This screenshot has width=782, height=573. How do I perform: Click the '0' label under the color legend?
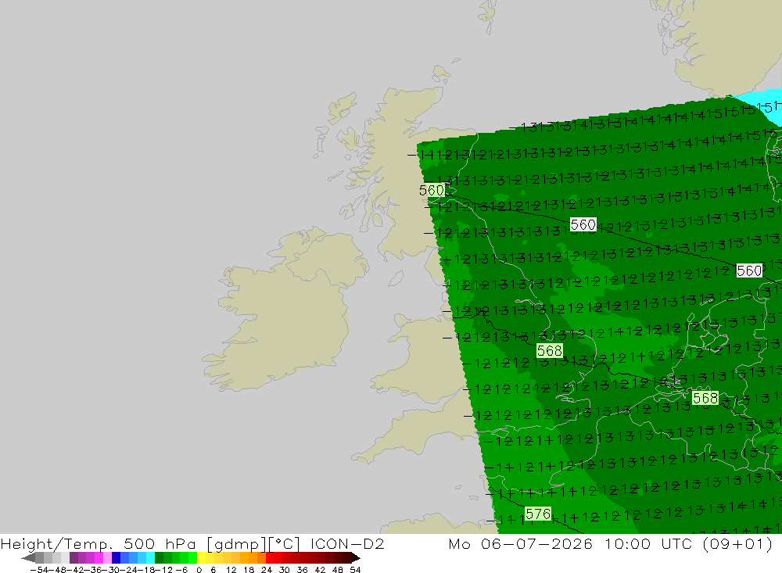click(199, 570)
